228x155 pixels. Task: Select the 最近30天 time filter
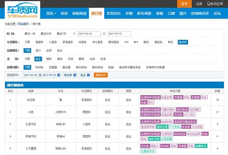[x=46, y=34]
